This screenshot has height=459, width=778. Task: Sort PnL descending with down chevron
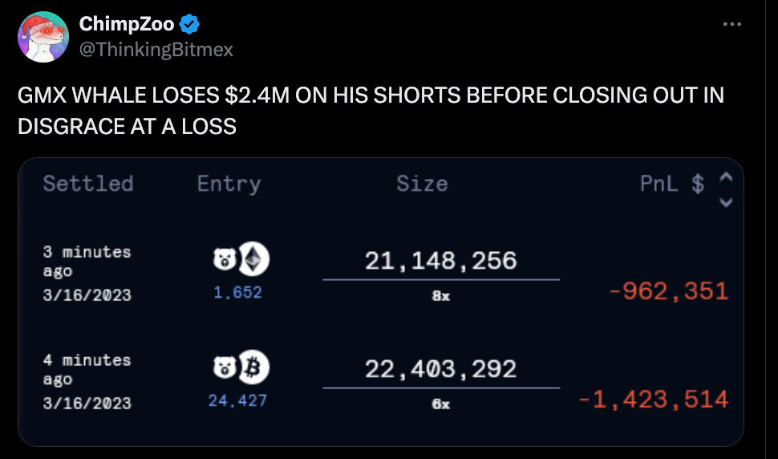[726, 202]
